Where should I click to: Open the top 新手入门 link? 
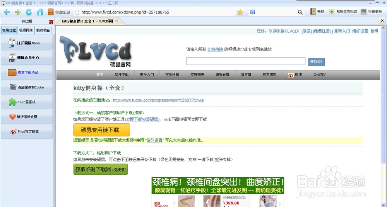pyautogui.click(x=342, y=31)
